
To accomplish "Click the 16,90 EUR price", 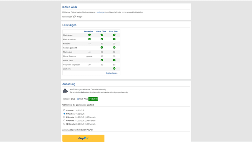I will tap(80, 114).
